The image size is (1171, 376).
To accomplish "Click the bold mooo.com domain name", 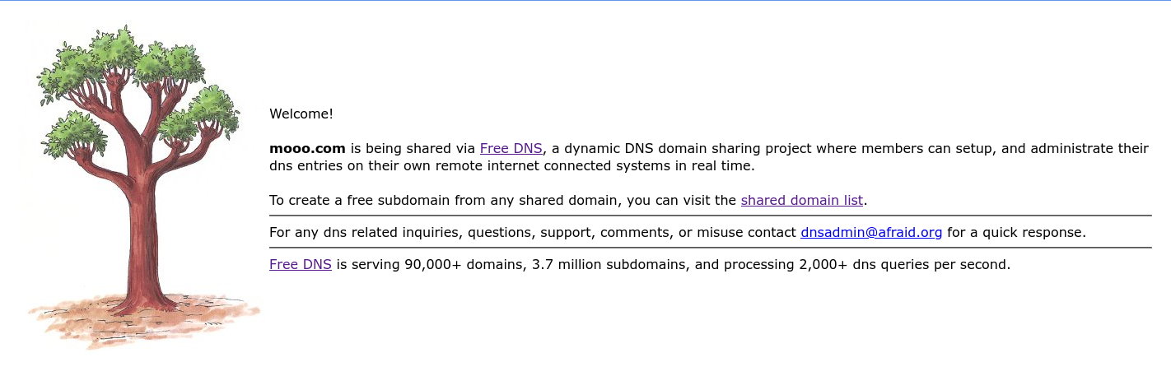I will (x=307, y=149).
